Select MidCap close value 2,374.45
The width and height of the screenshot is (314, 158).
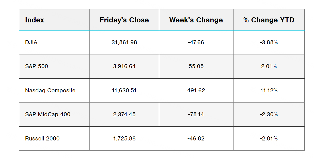point(124,114)
